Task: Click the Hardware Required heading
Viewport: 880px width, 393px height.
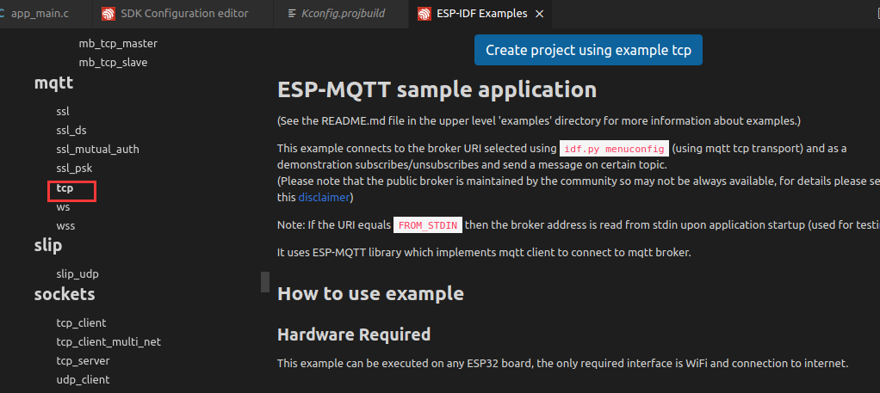Action: (354, 335)
